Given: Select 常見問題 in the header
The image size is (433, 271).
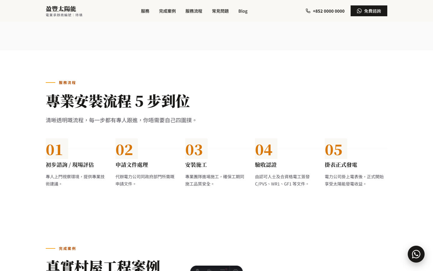Looking at the screenshot, I should click(220, 11).
